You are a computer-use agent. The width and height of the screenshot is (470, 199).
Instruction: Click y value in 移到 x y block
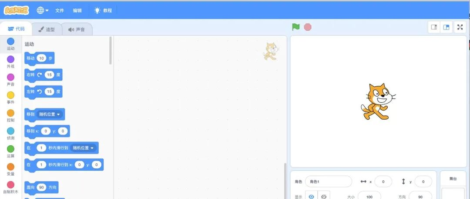tap(63, 131)
